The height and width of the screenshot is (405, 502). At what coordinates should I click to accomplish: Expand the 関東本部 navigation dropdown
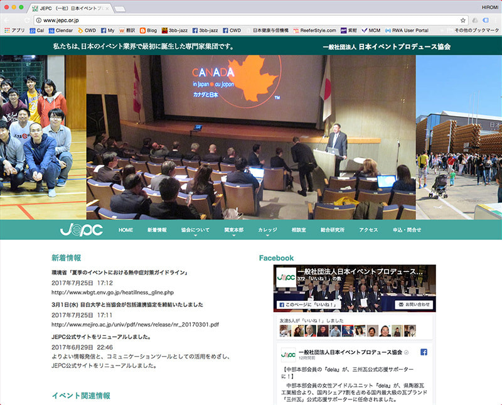[x=233, y=230]
